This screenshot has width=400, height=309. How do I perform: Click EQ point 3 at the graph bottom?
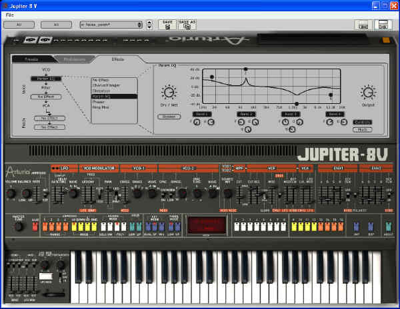[297, 104]
